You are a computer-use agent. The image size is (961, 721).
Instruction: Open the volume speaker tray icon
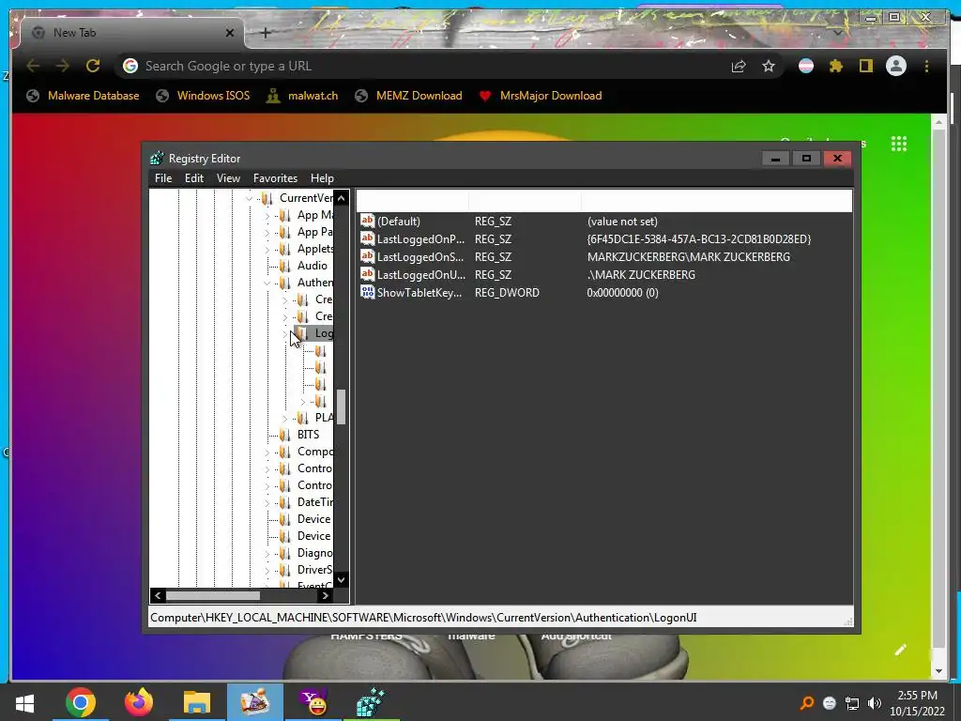(x=874, y=703)
